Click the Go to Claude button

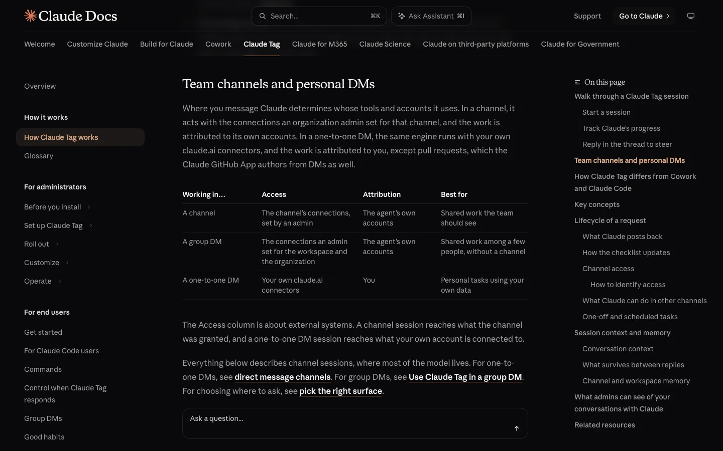point(645,16)
